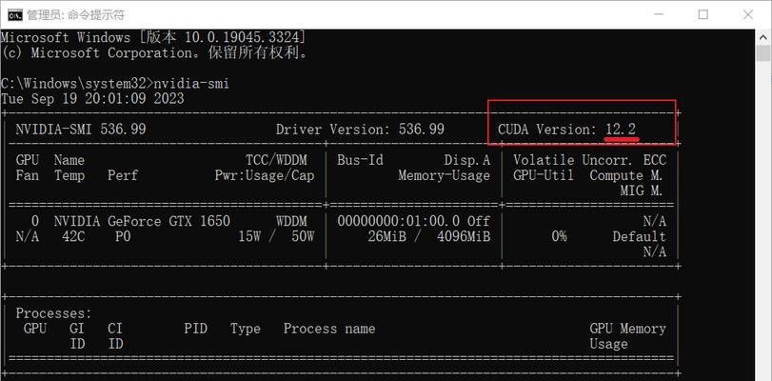
Task: Click the Pwr:Usage/Cap column header
Action: 265,175
